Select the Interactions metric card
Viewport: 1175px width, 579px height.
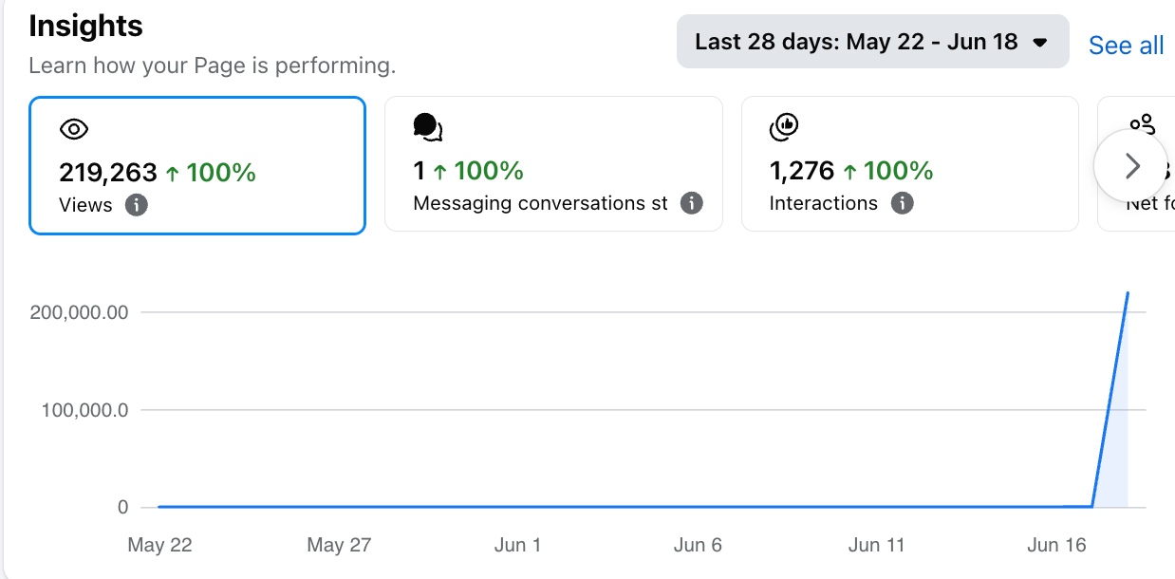click(x=909, y=163)
